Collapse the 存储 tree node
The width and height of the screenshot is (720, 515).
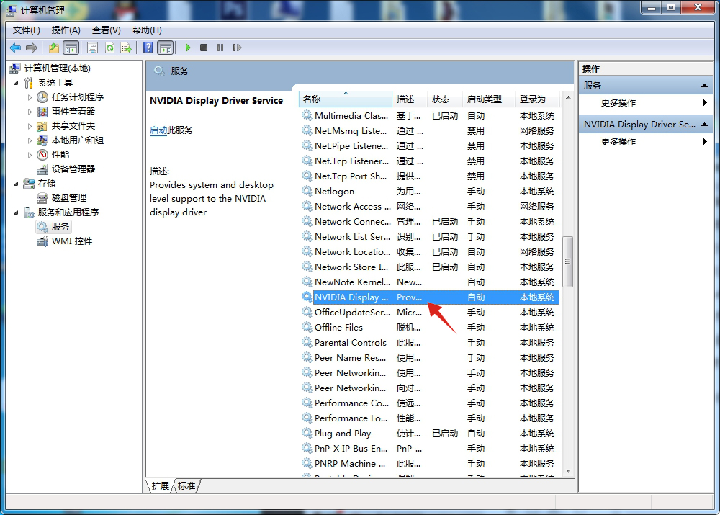pyautogui.click(x=17, y=184)
